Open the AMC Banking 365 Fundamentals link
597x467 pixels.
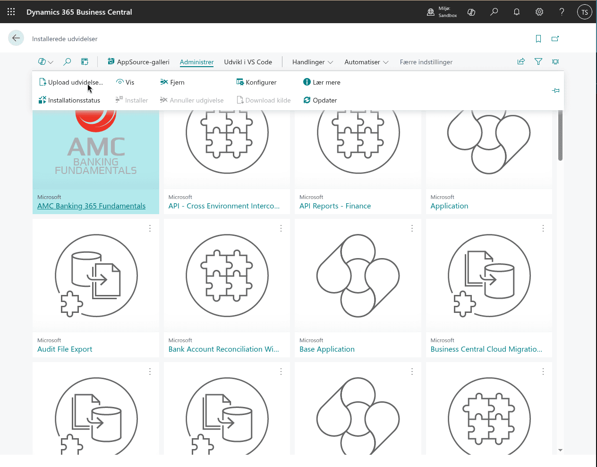coord(91,206)
